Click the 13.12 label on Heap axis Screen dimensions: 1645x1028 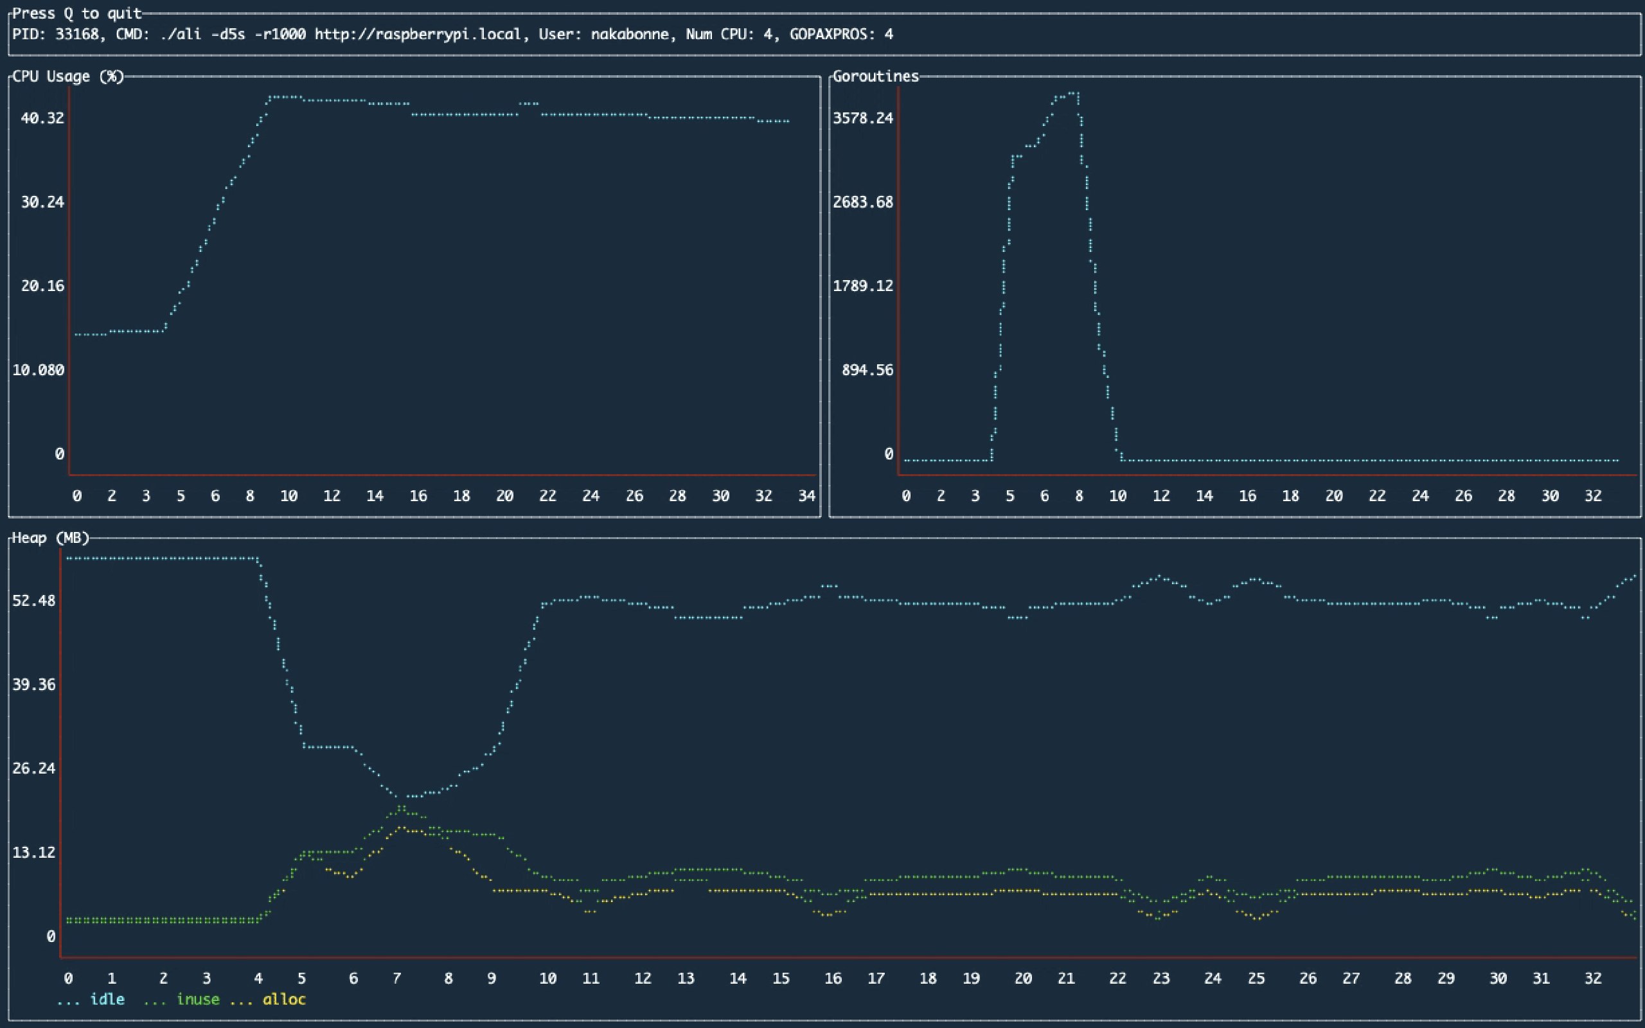click(x=34, y=852)
